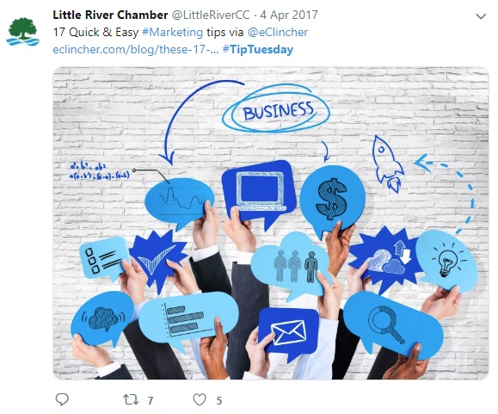Screen dimensions: 498x414
Task: Select the #TipTuesday hashtag
Action: pyautogui.click(x=258, y=50)
